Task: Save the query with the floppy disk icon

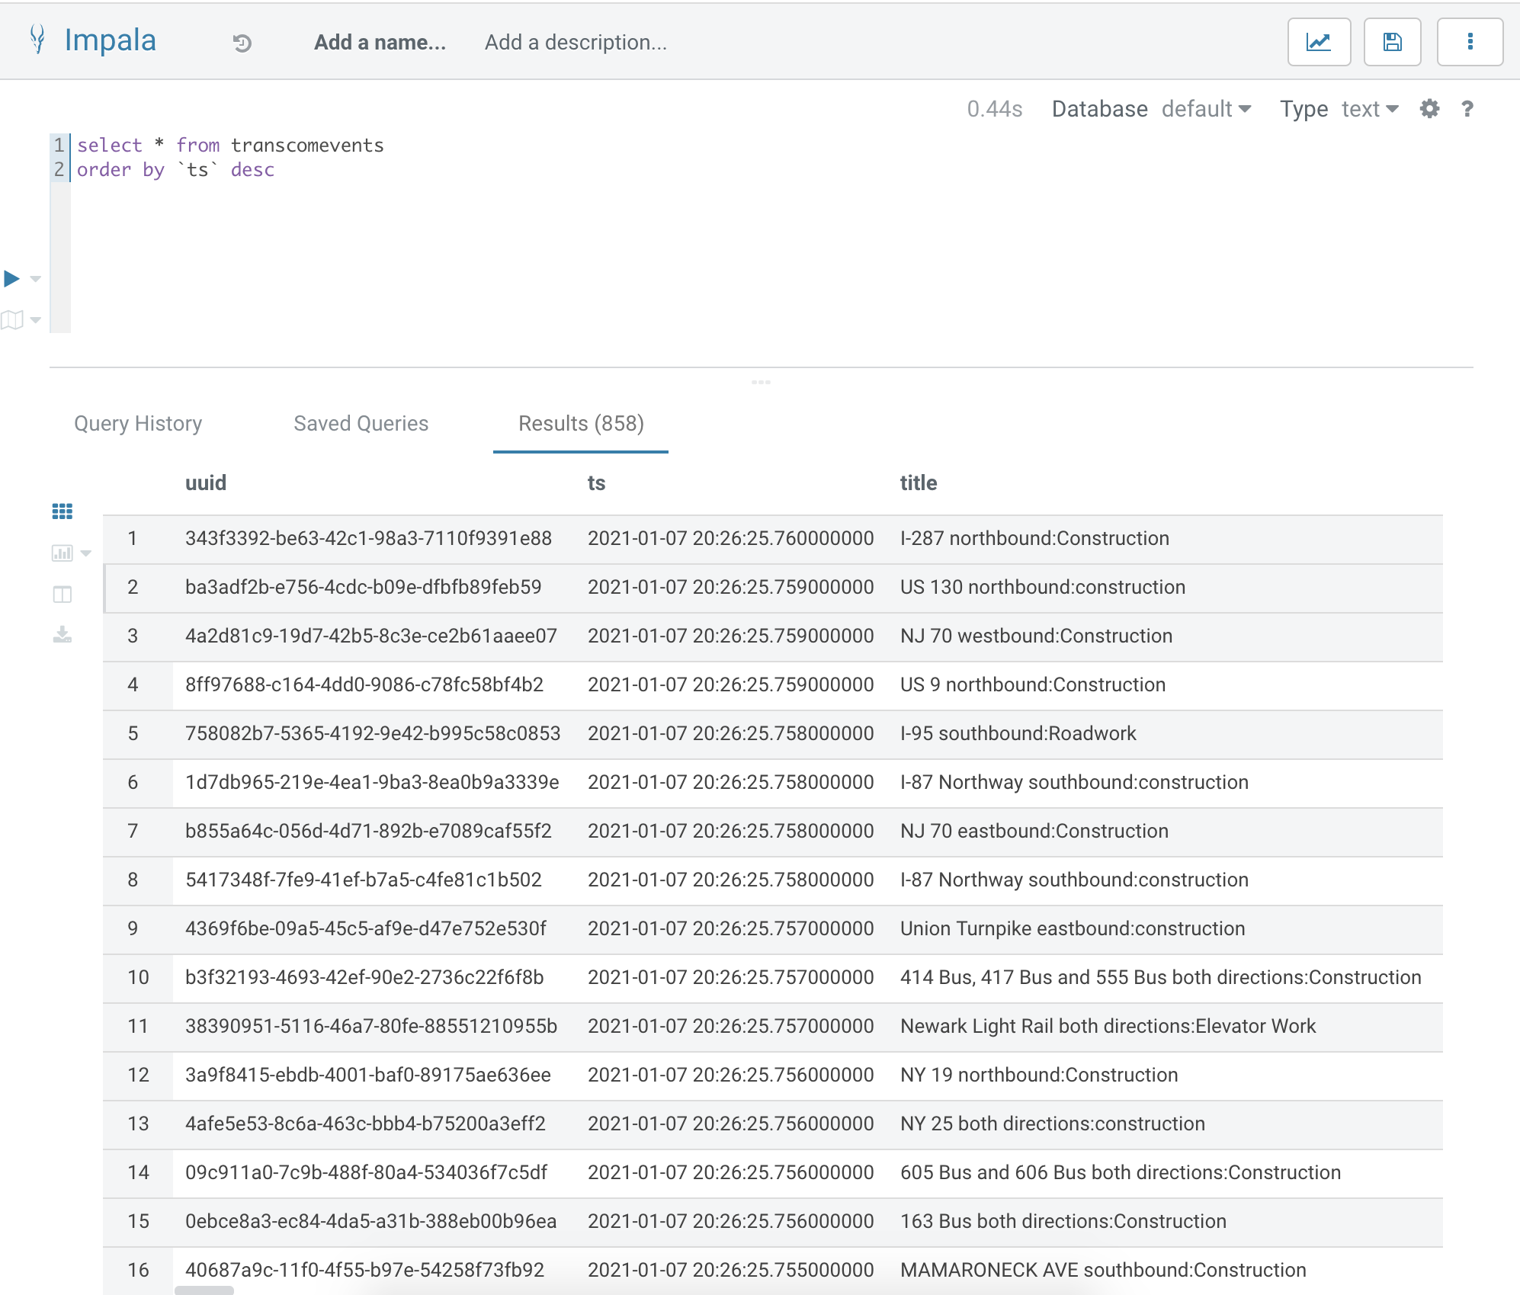Action: (1392, 42)
